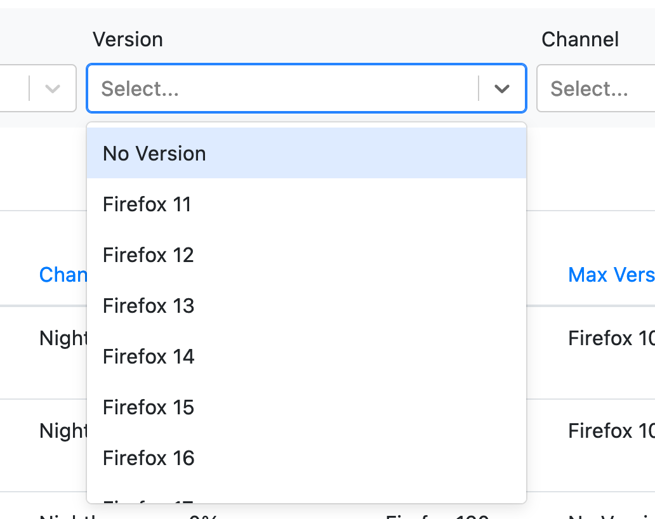Open the Channel select dropdown
Image resolution: width=655 pixels, height=519 pixels.
[x=595, y=89]
